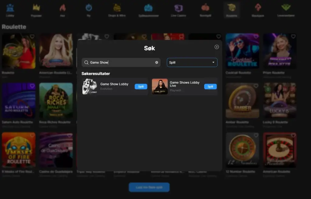Select the highlighted Roulette category tab
Screen dimensions: 311x199
pyautogui.click(x=232, y=10)
